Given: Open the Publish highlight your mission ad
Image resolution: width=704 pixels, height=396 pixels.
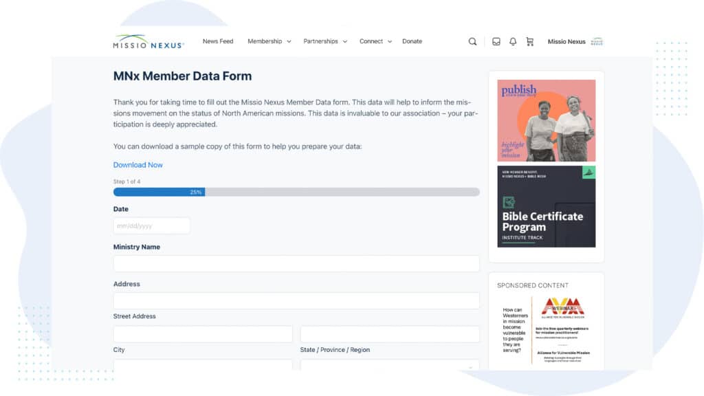Looking at the screenshot, I should pos(547,120).
